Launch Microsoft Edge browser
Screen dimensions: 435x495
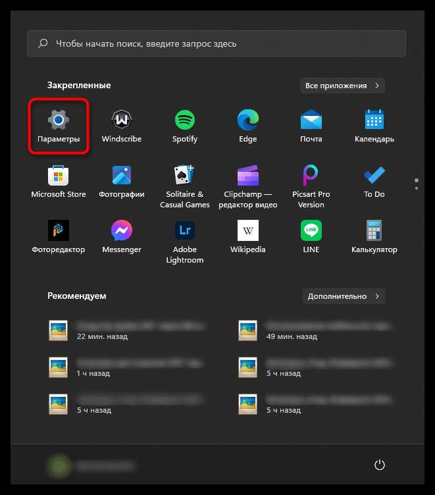pos(248,126)
